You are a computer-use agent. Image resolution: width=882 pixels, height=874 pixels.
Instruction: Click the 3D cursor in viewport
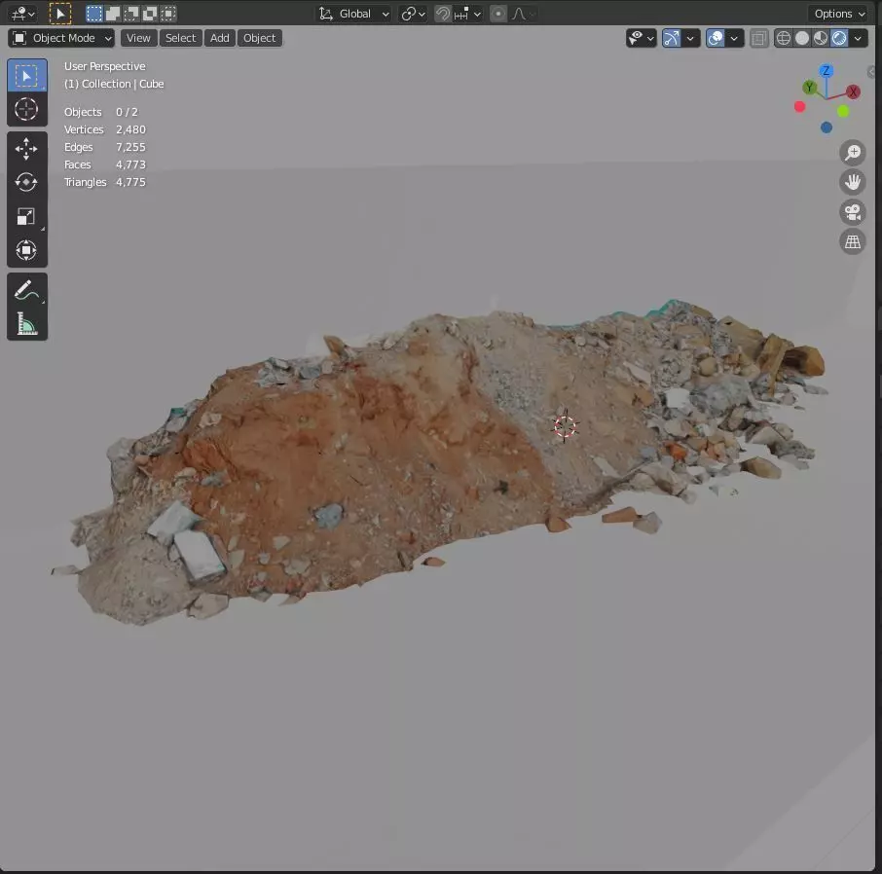(x=565, y=426)
